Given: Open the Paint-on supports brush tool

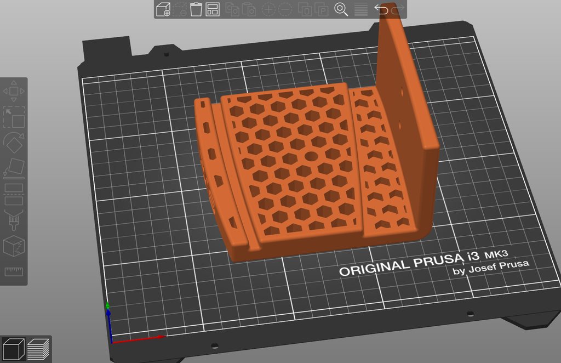Looking at the screenshot, I should pos(14,219).
